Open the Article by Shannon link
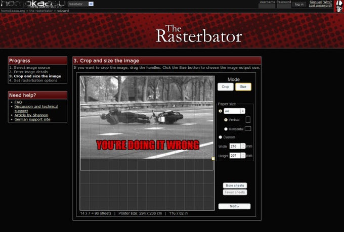 [31, 115]
